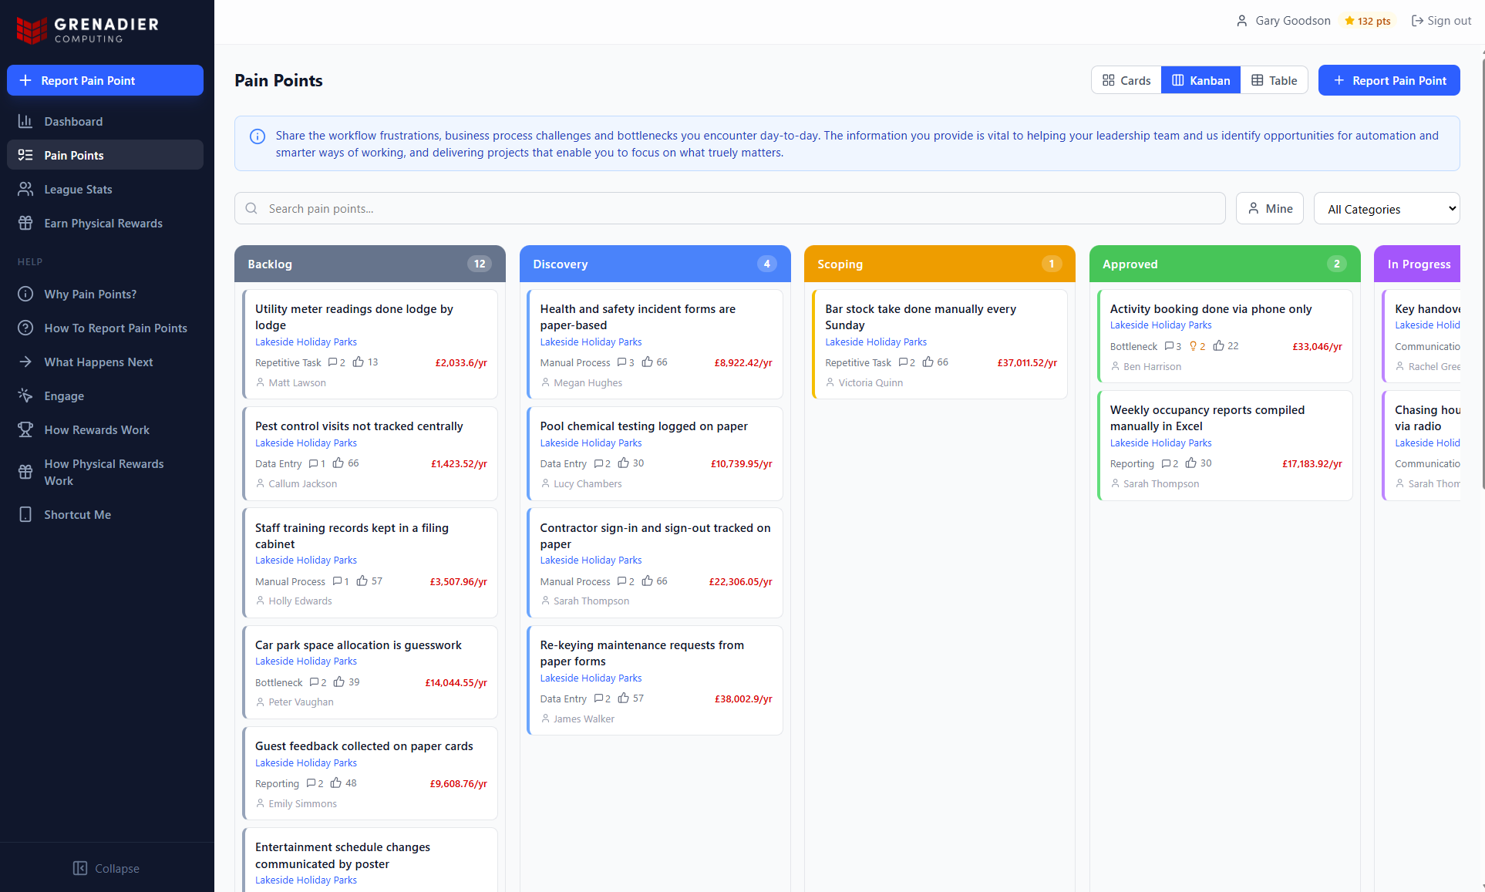Click the Report Pain Point button
1485x892 pixels.
[x=1389, y=79]
